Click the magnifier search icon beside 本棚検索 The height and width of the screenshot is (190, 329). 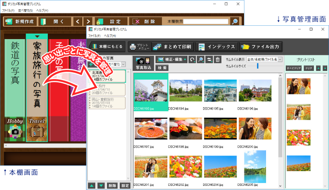235,22
